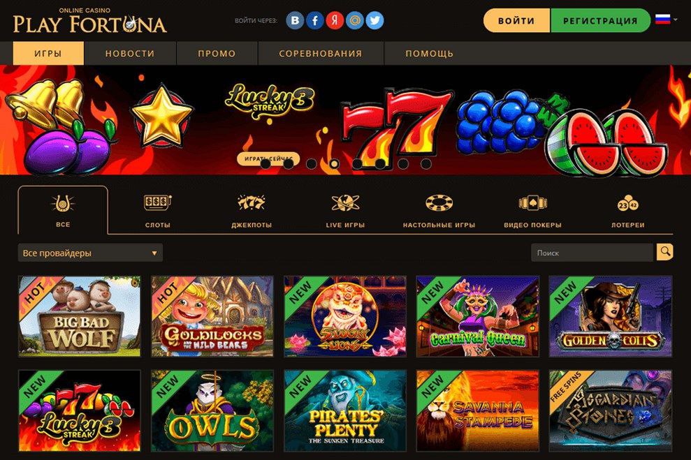Open the Слоты slot machine category
Image resolution: width=691 pixels, height=460 pixels.
click(157, 211)
